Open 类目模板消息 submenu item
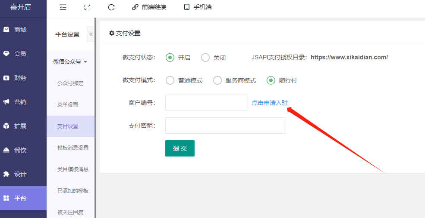This screenshot has width=425, height=218. point(70,169)
